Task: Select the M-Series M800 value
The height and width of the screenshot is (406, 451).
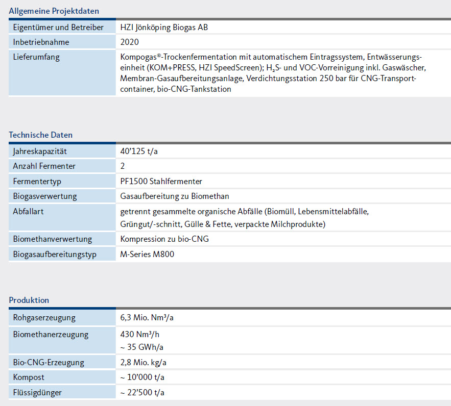Action: click(x=147, y=254)
